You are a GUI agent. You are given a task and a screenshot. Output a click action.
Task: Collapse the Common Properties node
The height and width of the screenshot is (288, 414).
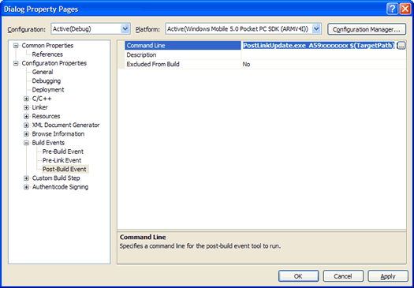(16, 46)
